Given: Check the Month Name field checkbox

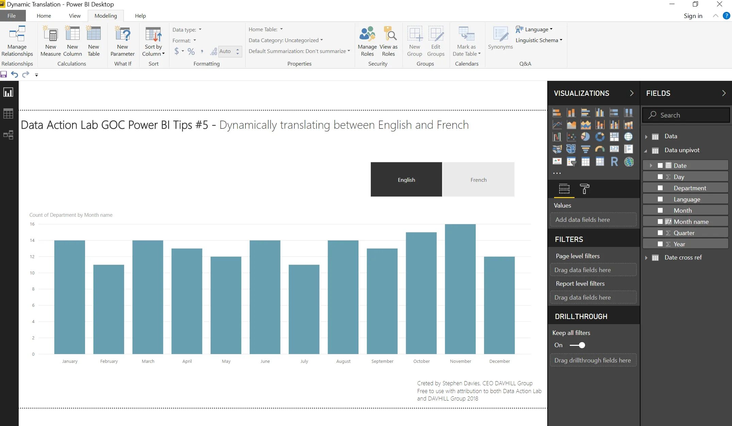Looking at the screenshot, I should pos(660,221).
